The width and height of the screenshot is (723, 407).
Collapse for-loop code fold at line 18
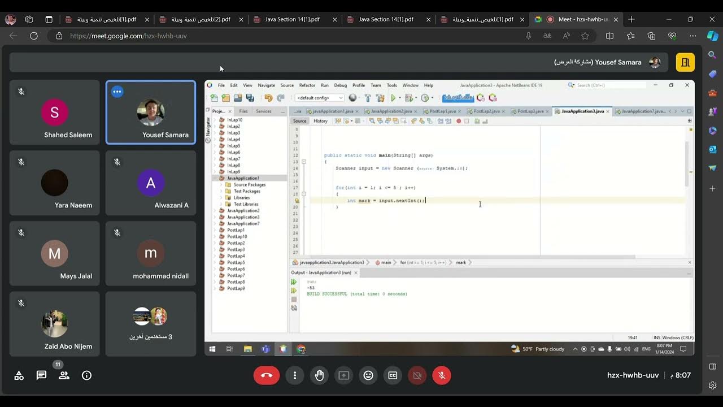(304, 194)
